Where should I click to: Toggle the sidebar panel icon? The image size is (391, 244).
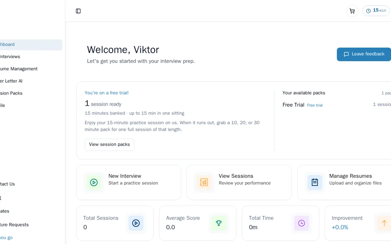click(78, 11)
